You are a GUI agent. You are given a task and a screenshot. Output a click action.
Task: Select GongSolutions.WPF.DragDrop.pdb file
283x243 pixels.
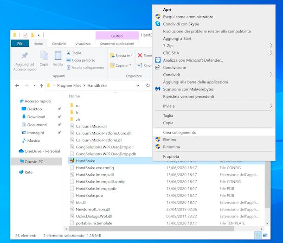coord(103,154)
